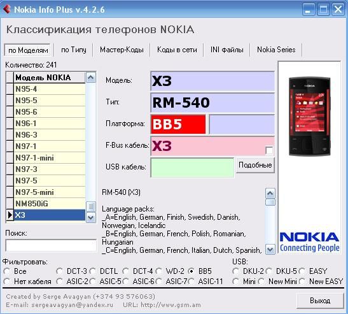This screenshot has height=314, width=348.
Task: Select the DCT-4 filter radio button
Action: click(x=125, y=271)
